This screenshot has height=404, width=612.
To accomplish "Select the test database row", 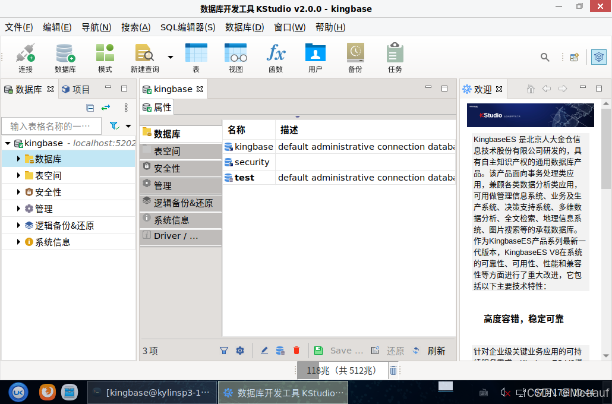I will tap(339, 178).
